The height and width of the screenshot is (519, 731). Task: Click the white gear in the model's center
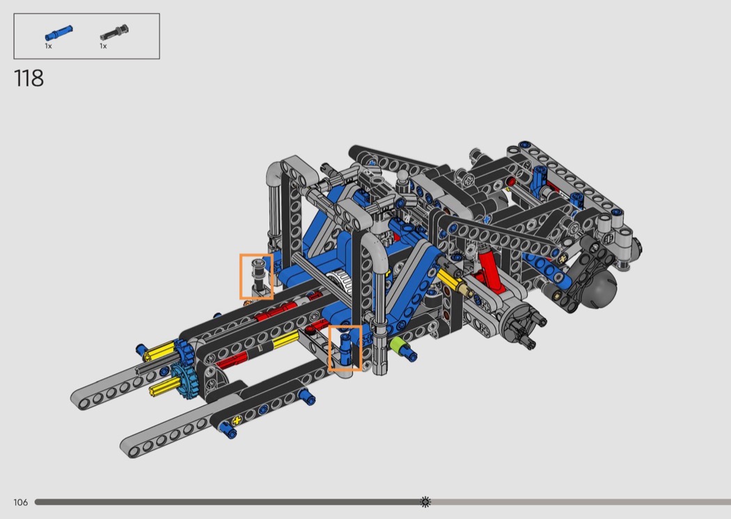click(340, 282)
